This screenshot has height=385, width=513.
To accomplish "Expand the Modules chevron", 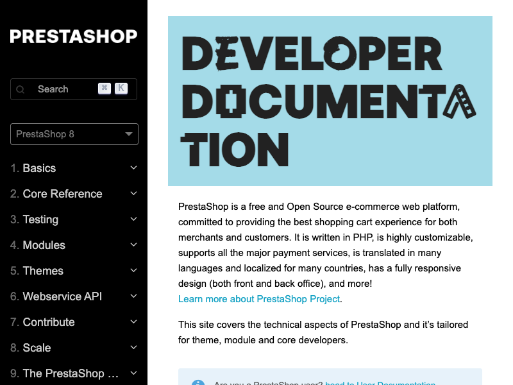I will click(x=133, y=244).
